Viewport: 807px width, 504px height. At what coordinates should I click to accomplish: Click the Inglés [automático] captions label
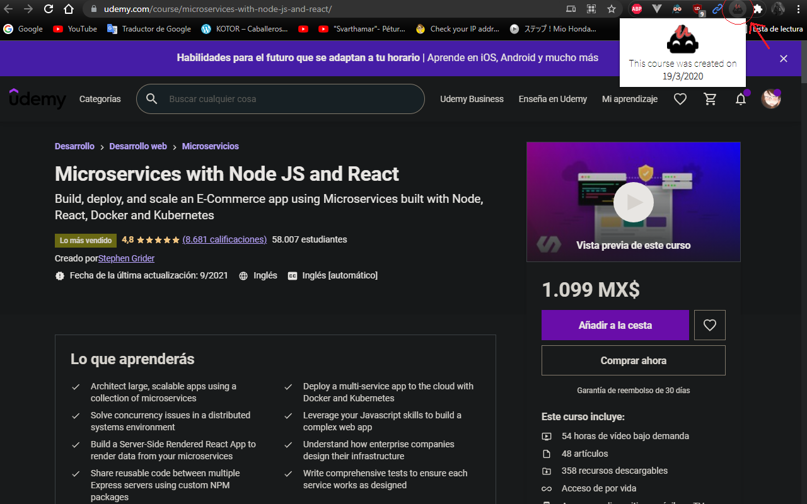(x=340, y=275)
